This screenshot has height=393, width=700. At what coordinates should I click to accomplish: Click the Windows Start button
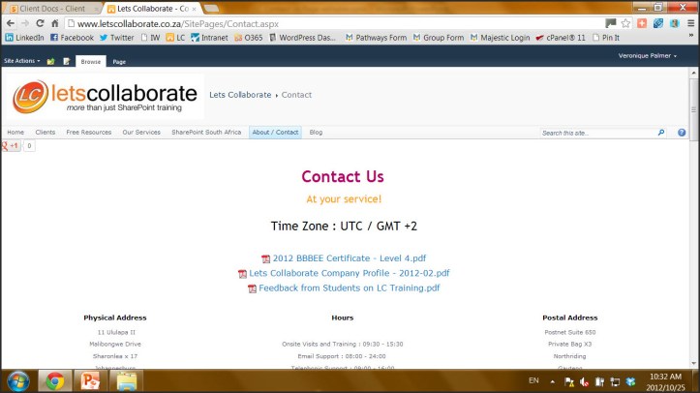18,380
